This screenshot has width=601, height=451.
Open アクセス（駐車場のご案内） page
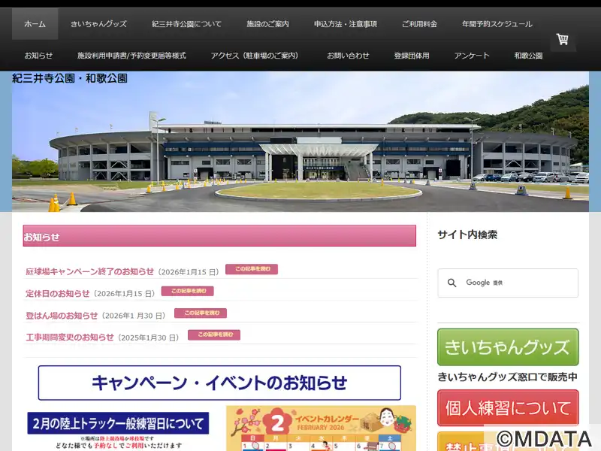pyautogui.click(x=255, y=56)
